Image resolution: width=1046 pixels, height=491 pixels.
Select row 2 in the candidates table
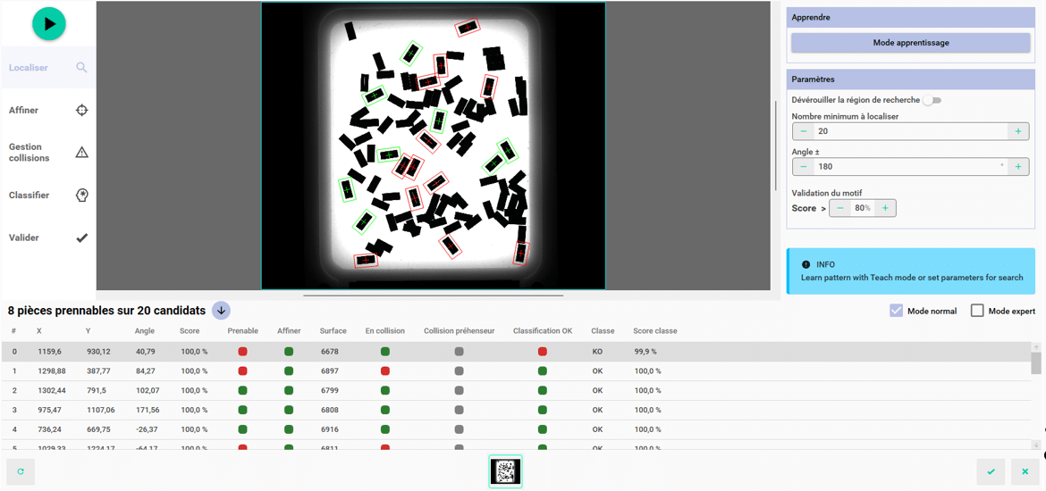[x=358, y=391]
